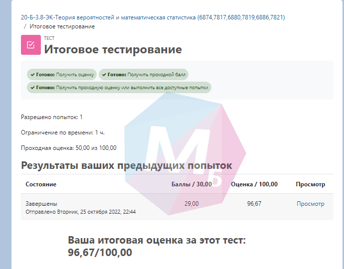
Task: Select 'Итоговое тестирование' breadcrumb item
Action: [x=62, y=26]
